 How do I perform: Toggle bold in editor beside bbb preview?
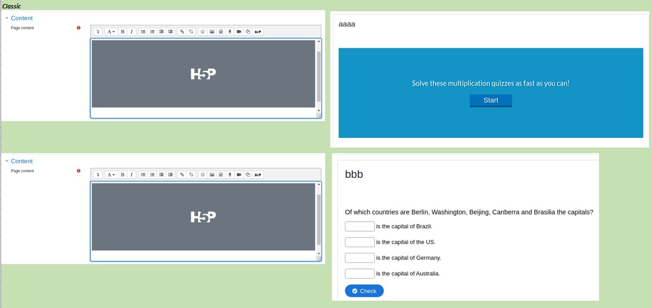point(123,175)
